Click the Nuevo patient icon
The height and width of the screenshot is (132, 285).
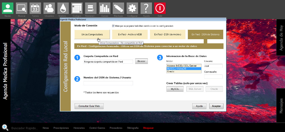click(x=8, y=8)
